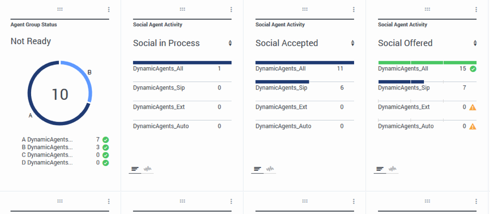Open the Social Offered widget's options menu

(476, 10)
